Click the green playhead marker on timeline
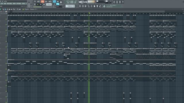 tap(89, 13)
